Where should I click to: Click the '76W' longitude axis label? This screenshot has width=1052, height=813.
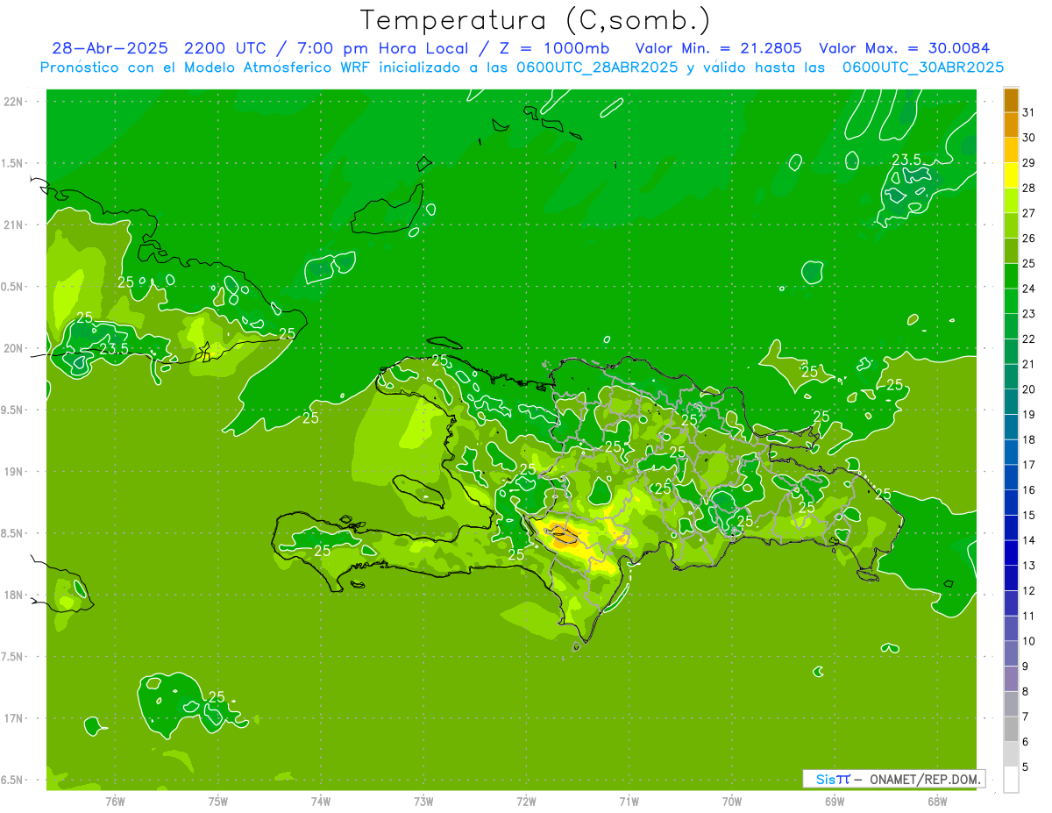click(115, 801)
